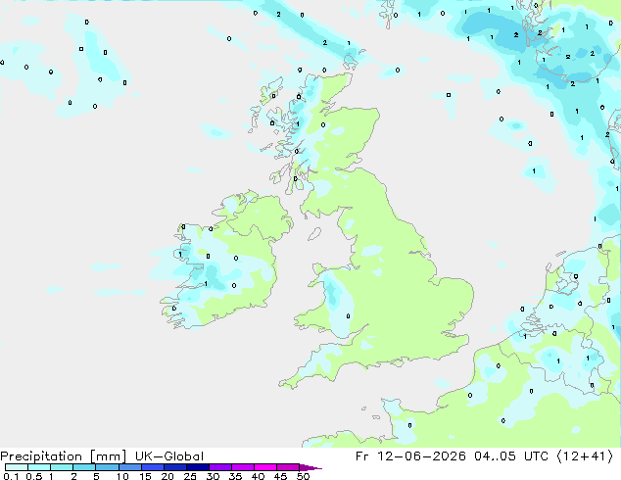
Task: Click the '40' legend scale label
Action: [x=258, y=476]
